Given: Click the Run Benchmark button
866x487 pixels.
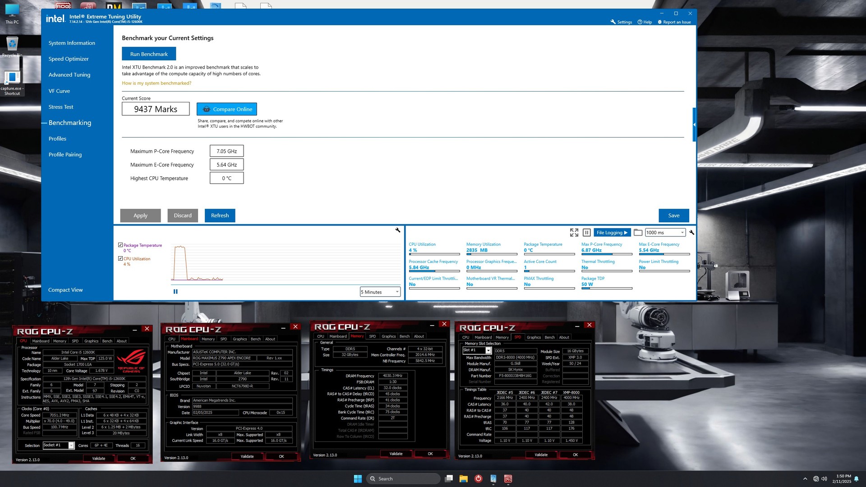Looking at the screenshot, I should point(149,54).
